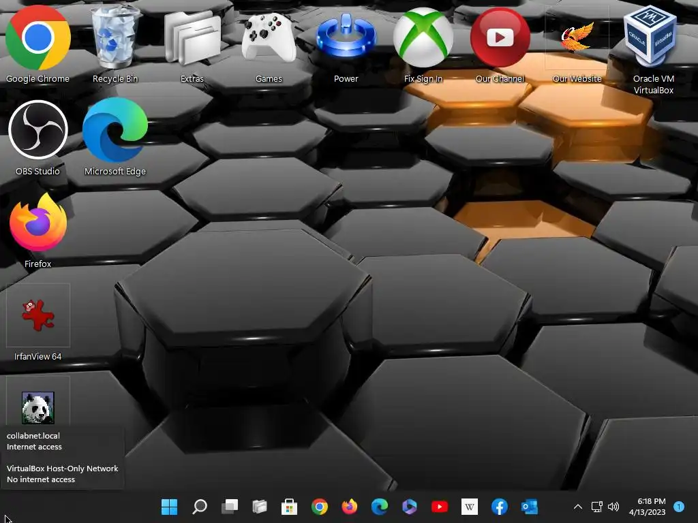698x523 pixels.
Task: Launch Firefox from the taskbar
Action: pos(350,507)
